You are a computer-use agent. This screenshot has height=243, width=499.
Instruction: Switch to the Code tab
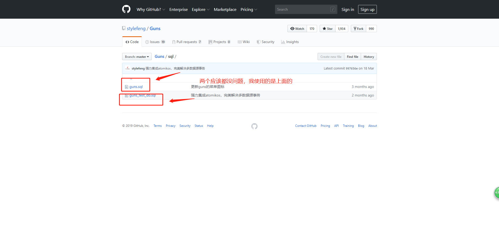[132, 42]
